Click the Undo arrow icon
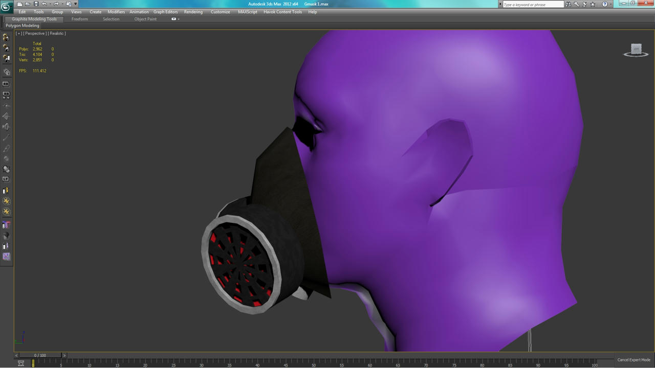This screenshot has height=368, width=655. pos(44,4)
